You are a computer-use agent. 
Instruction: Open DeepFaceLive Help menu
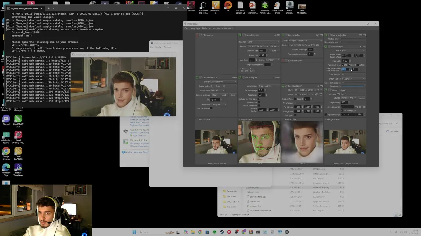[x=204, y=28]
